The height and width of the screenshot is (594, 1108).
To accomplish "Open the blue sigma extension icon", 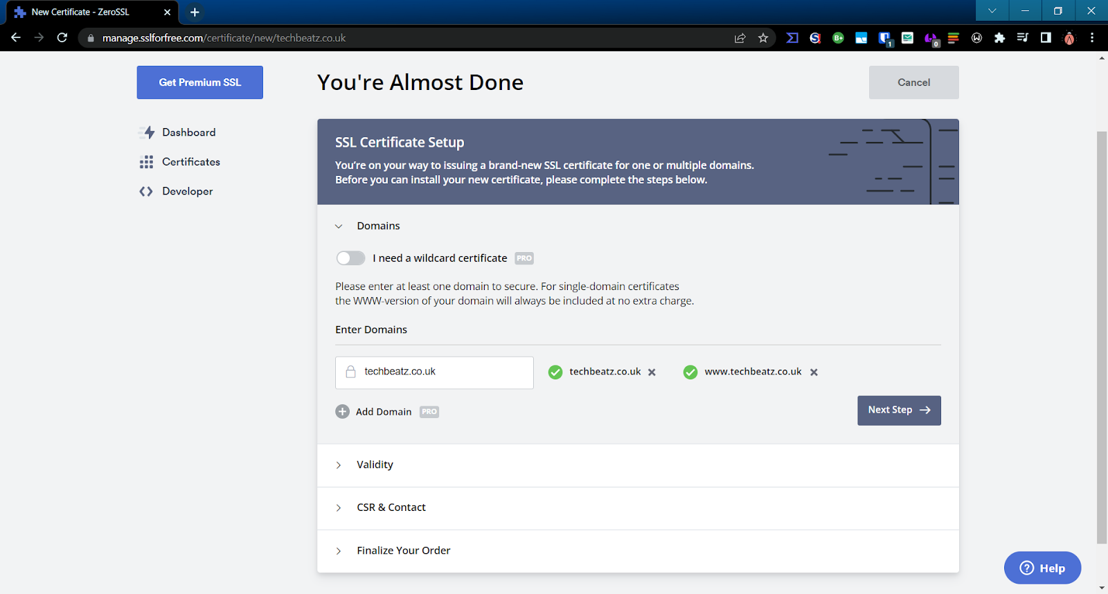I will (x=792, y=38).
